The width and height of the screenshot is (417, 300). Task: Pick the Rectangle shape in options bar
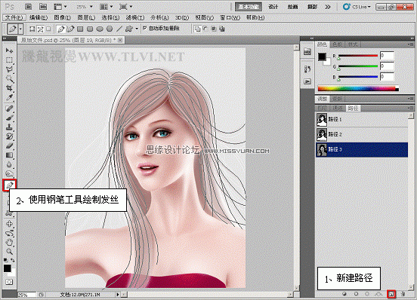pos(80,29)
